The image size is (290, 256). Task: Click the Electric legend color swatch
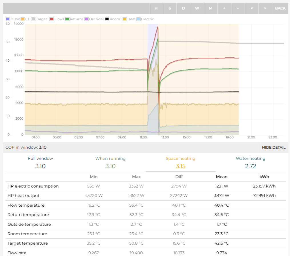139,19
